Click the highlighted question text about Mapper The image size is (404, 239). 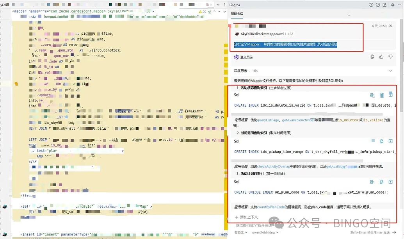pyautogui.click(x=285, y=45)
